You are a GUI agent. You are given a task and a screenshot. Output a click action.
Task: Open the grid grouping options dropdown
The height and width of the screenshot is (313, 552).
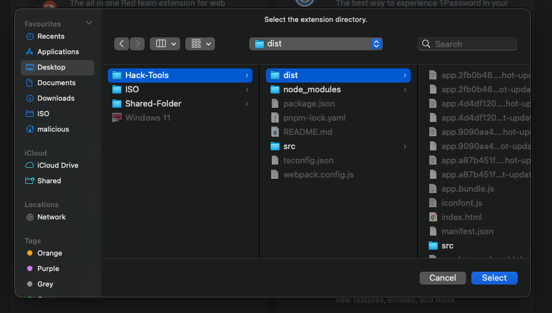200,44
